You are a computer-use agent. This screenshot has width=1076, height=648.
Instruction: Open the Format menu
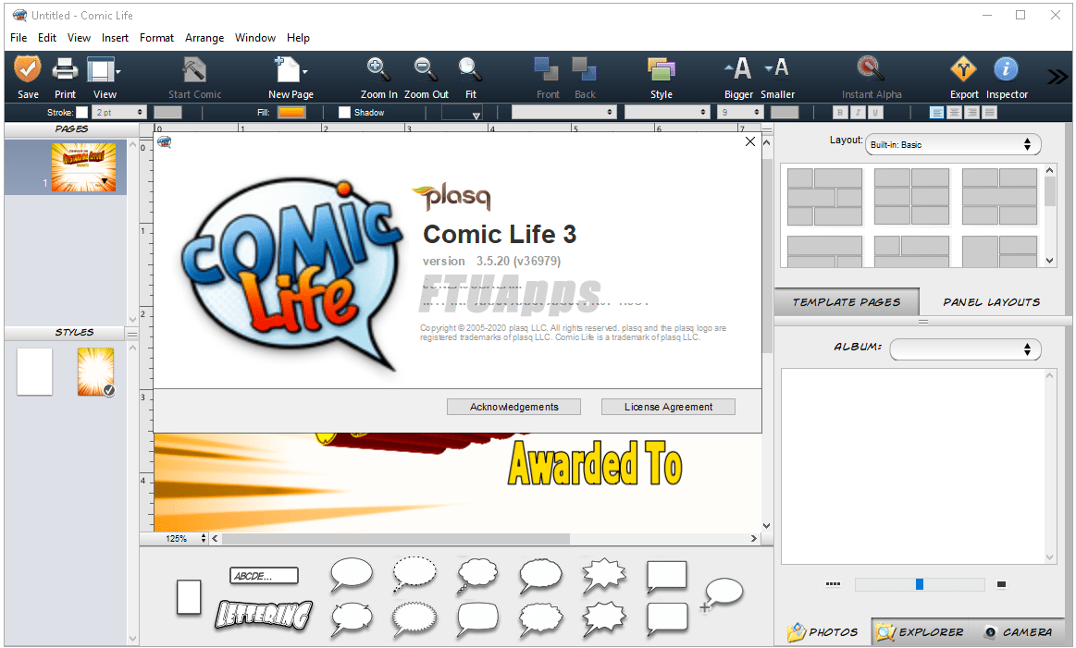[156, 38]
